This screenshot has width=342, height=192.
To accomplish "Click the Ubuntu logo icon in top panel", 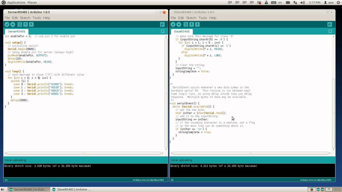I will 3,2.
